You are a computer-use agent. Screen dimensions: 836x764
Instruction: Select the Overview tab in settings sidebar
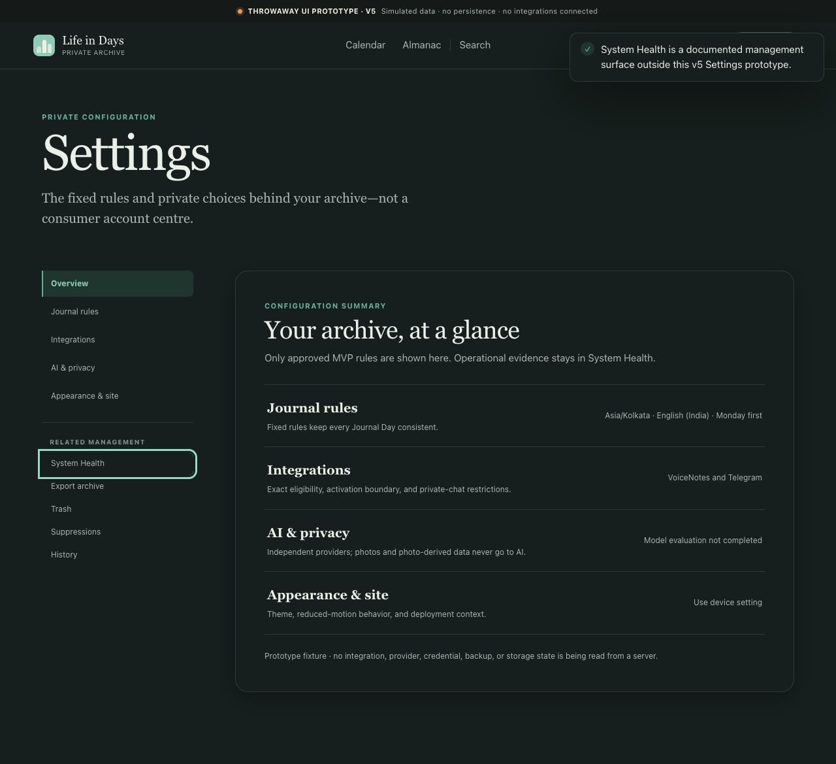[118, 284]
